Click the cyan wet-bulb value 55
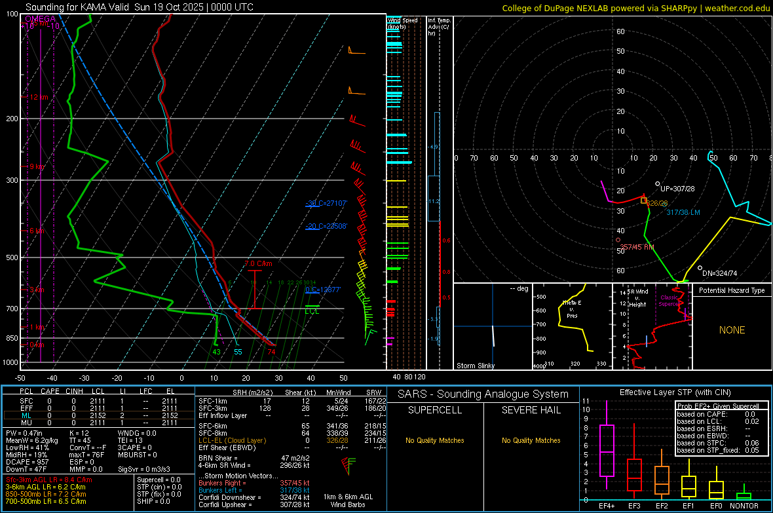This screenshot has width=773, height=513. pyautogui.click(x=238, y=352)
